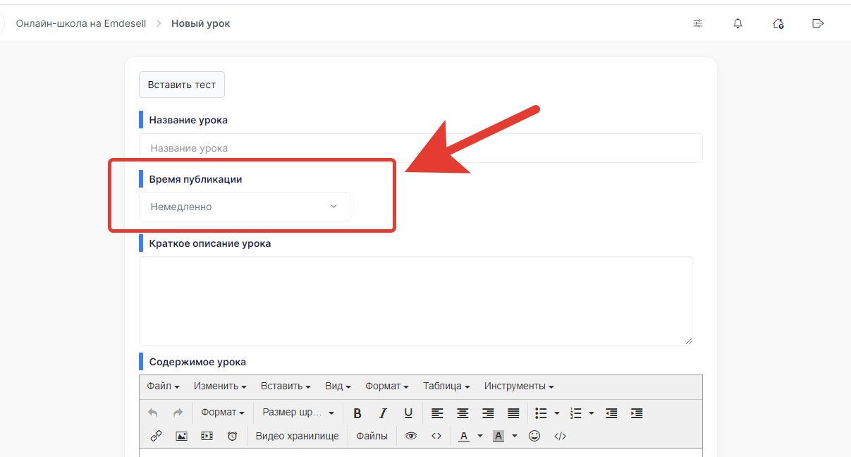Open the Время публикации dropdown
This screenshot has height=457, width=851.
coord(244,207)
